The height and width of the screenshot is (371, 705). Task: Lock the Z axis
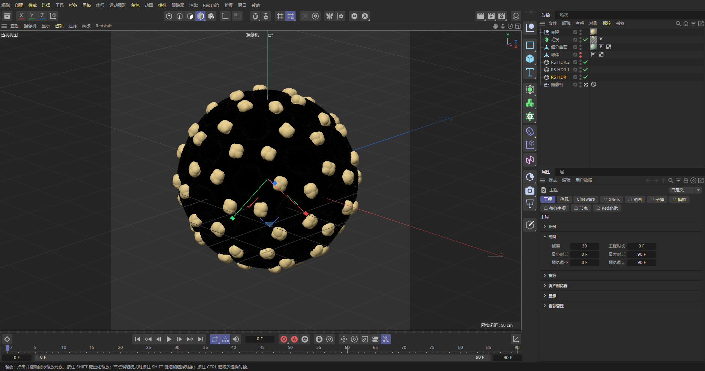[x=42, y=16]
